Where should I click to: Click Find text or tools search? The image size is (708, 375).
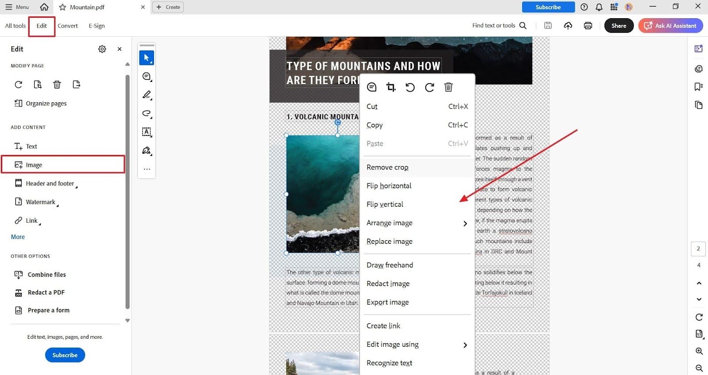pyautogui.click(x=499, y=26)
